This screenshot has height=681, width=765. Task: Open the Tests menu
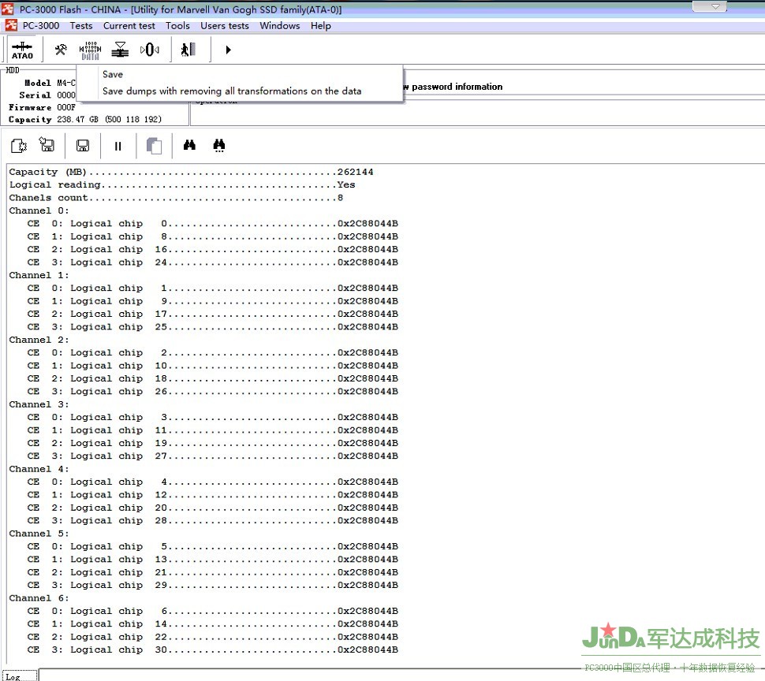[x=81, y=25]
